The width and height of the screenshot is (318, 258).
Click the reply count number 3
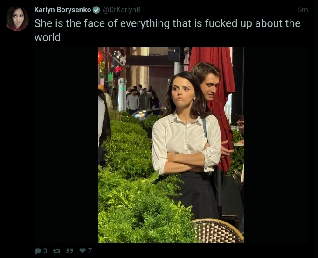click(x=45, y=251)
